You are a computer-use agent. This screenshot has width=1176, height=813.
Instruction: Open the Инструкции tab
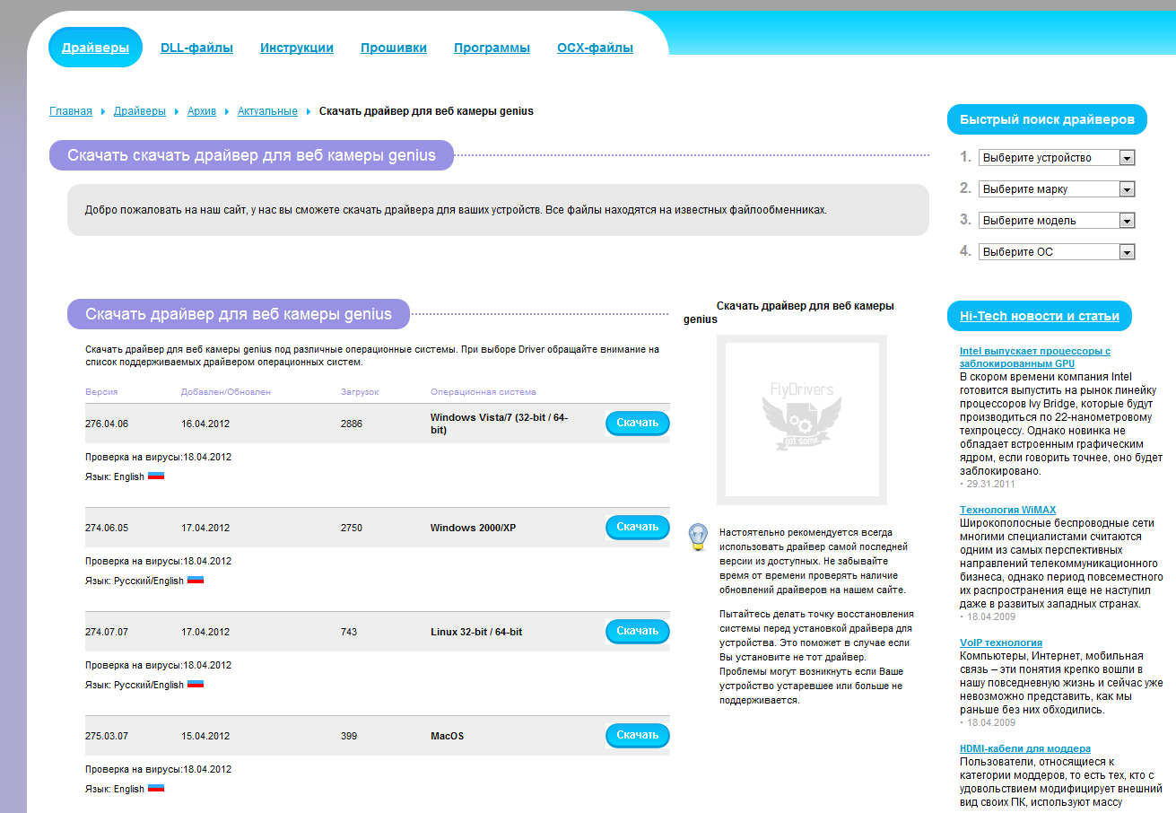click(297, 48)
